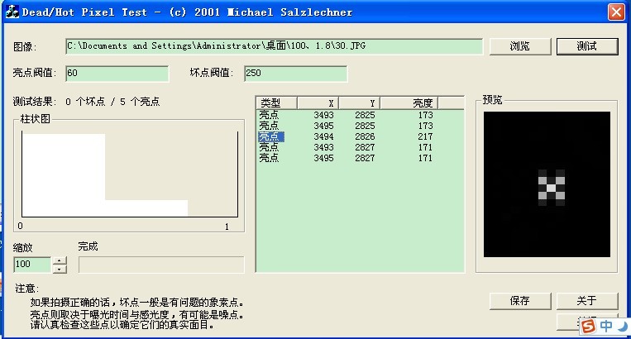Image resolution: width=631 pixels, height=339 pixels.
Task: Click the 浏览 browse button
Action: (x=520, y=46)
